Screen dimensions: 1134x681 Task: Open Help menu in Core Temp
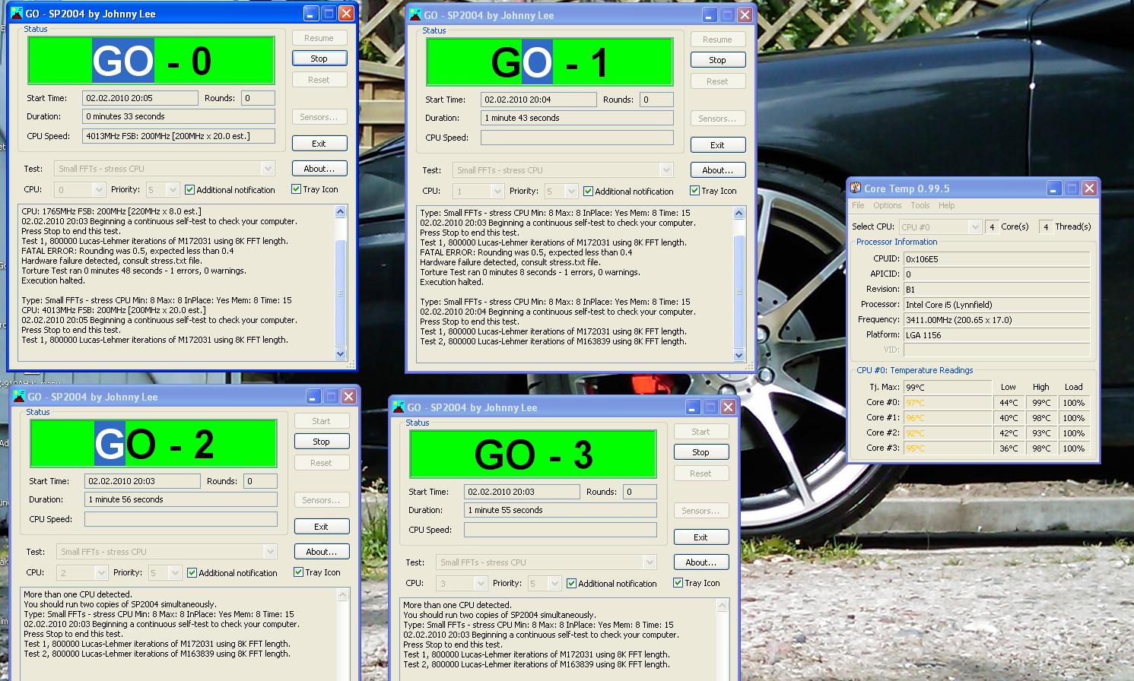coord(946,205)
